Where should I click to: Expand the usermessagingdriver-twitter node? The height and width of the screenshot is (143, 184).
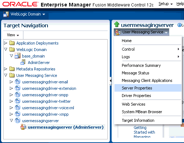pyautogui.click(x=11, y=101)
